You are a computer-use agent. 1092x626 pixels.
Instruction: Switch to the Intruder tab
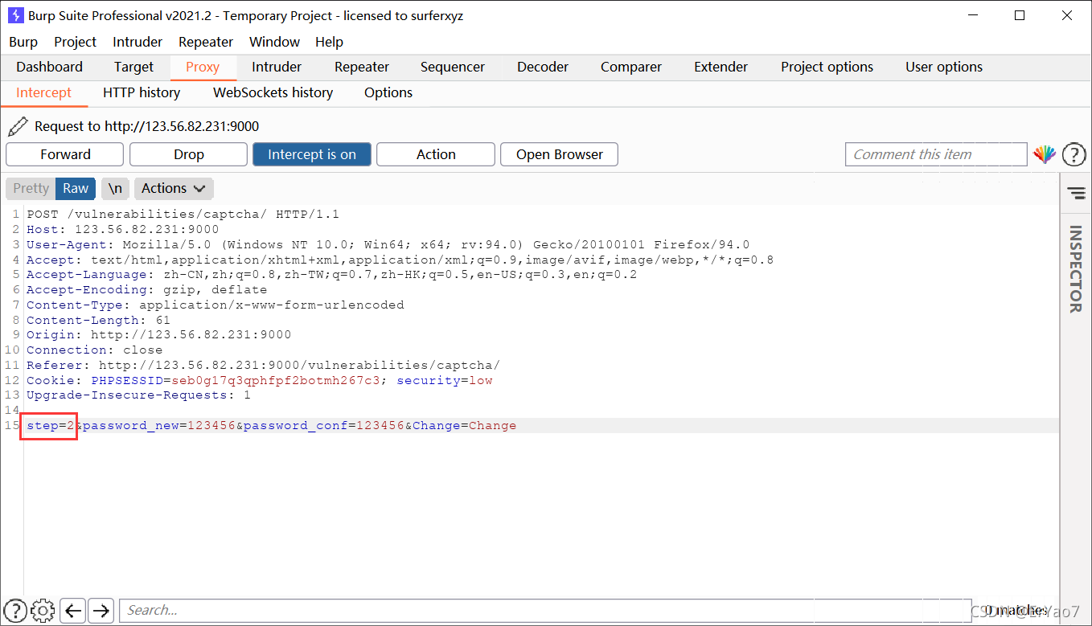click(277, 67)
